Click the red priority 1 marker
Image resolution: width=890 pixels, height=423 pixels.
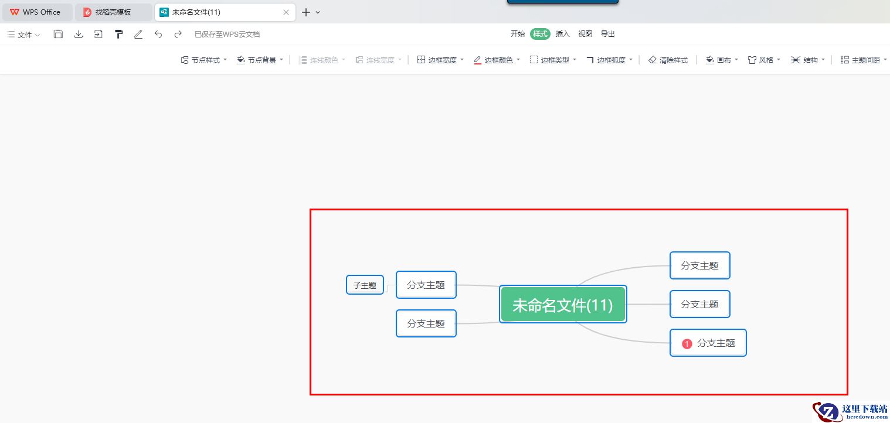click(687, 343)
